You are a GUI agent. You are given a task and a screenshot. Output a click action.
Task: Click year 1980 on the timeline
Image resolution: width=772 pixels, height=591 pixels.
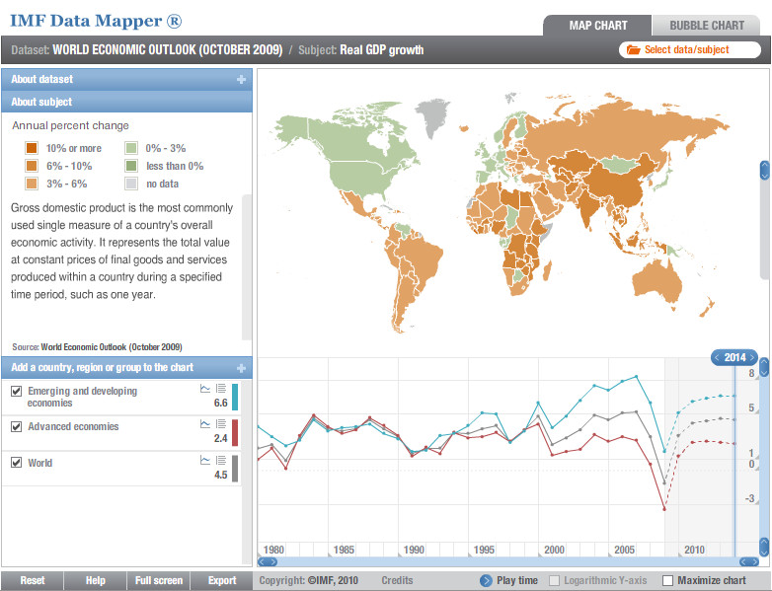pyautogui.click(x=273, y=550)
